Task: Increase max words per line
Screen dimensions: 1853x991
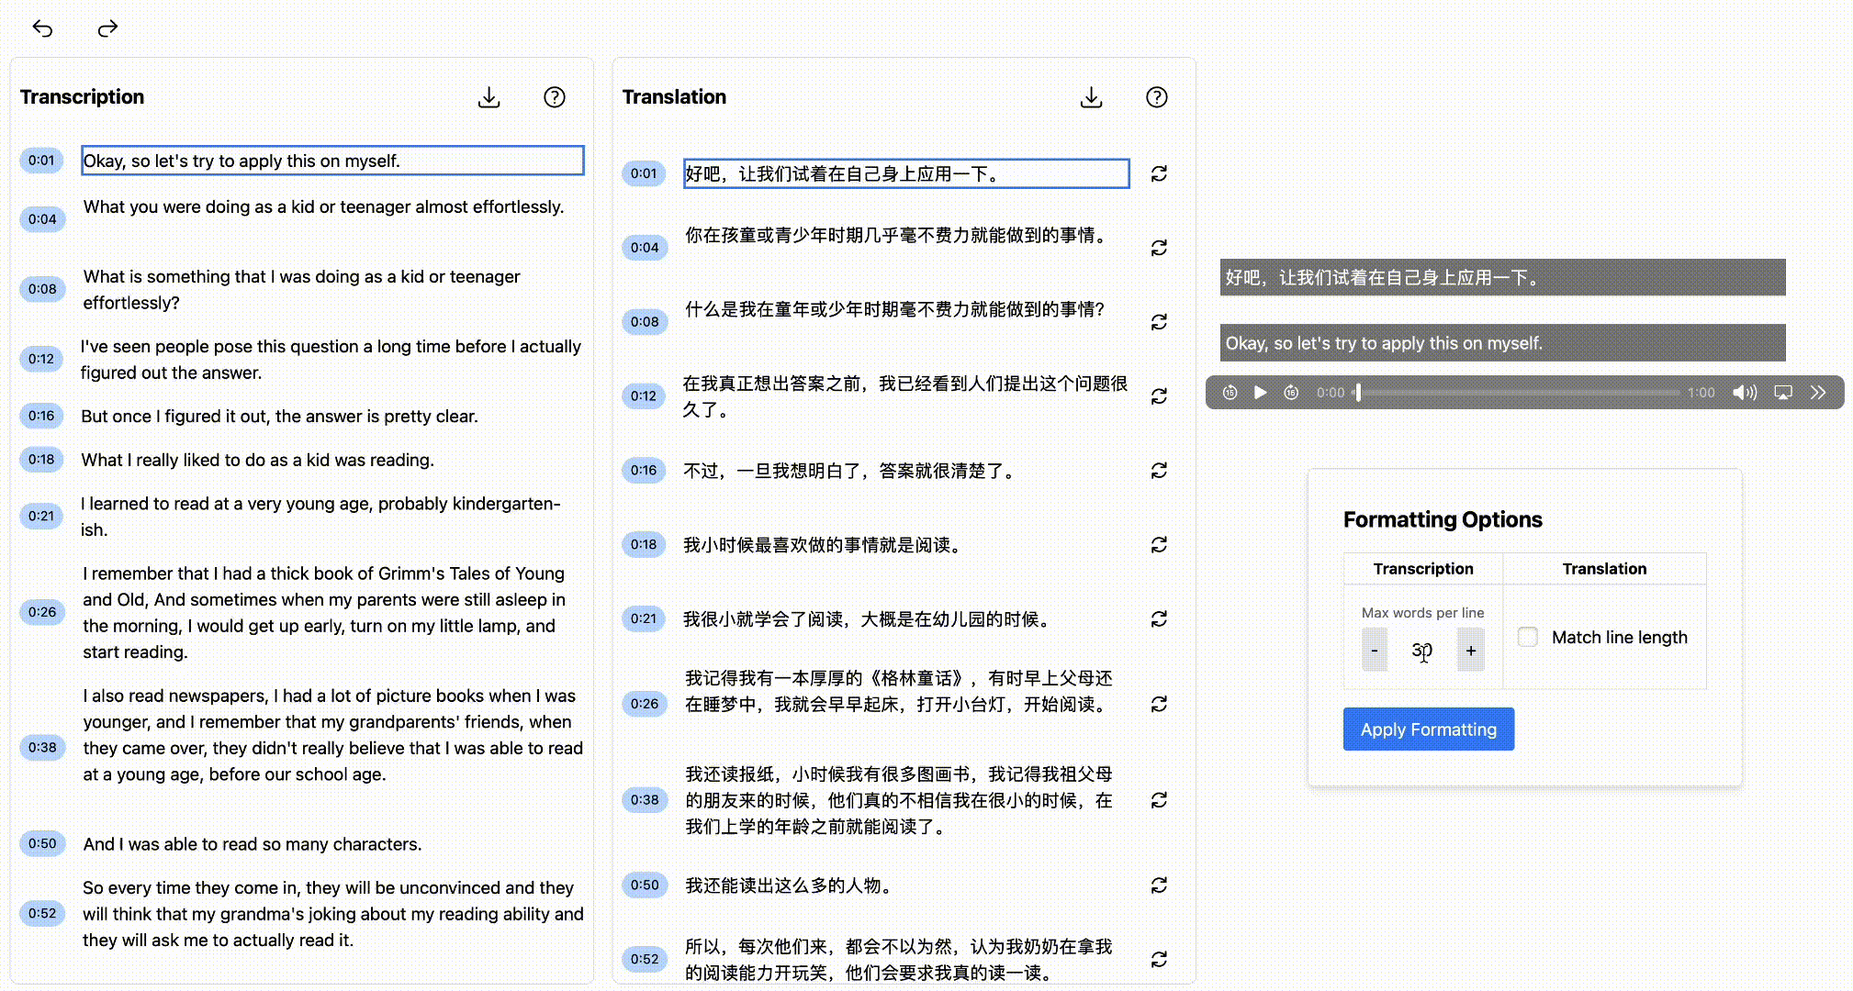Action: click(1470, 650)
